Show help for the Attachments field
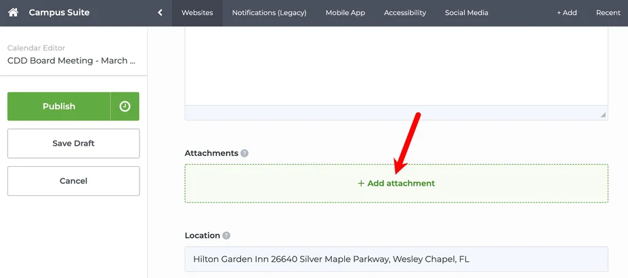The width and height of the screenshot is (628, 278). pyautogui.click(x=245, y=153)
